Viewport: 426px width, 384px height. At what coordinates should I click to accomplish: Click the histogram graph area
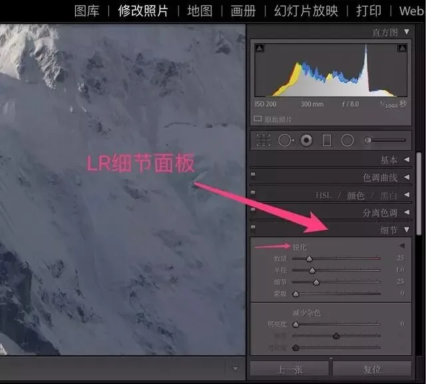(x=331, y=70)
